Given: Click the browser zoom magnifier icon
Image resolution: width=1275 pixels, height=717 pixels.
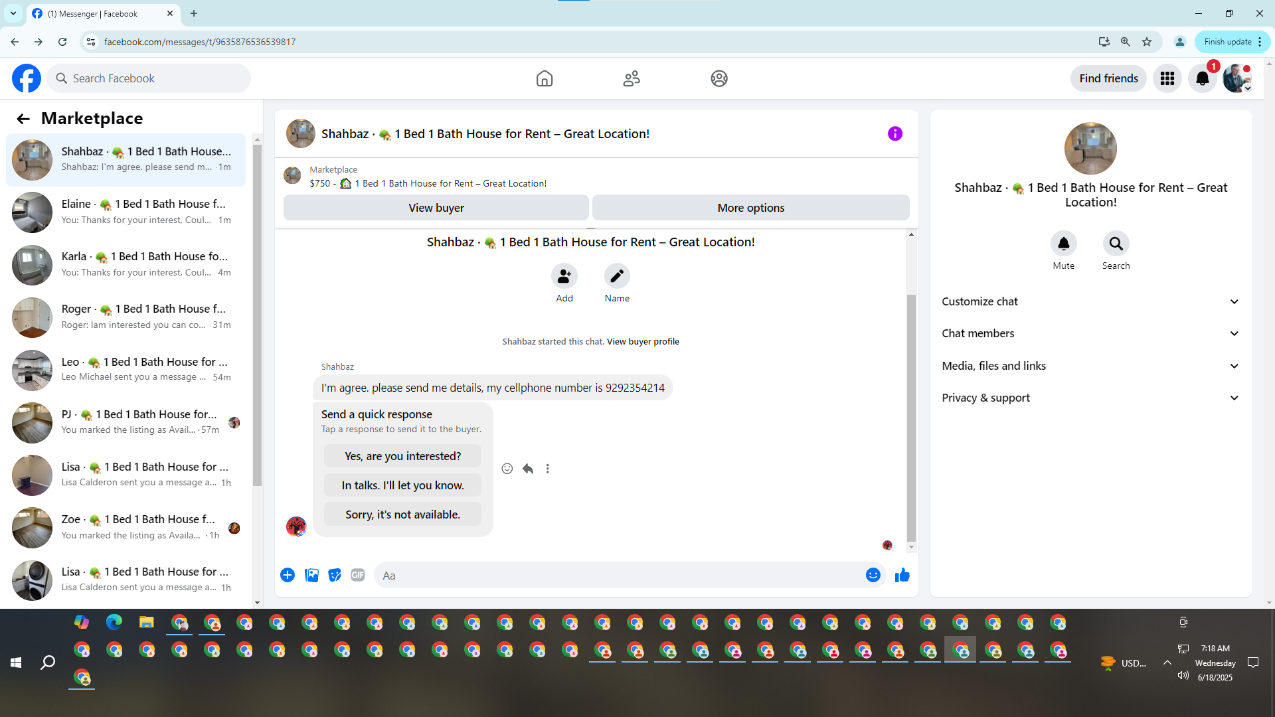Looking at the screenshot, I should [x=1126, y=42].
